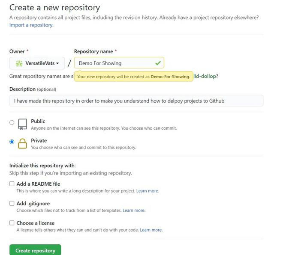Focus the Description input field
283x255 pixels.
(x=136, y=101)
